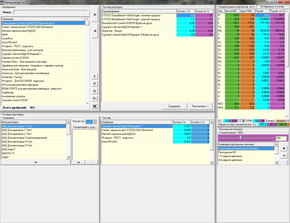Increase the Расчет на spinner value

(95, 121)
